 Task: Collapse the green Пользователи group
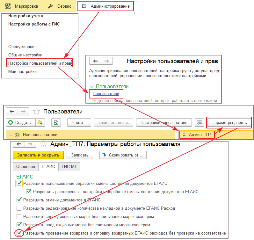click(92, 87)
